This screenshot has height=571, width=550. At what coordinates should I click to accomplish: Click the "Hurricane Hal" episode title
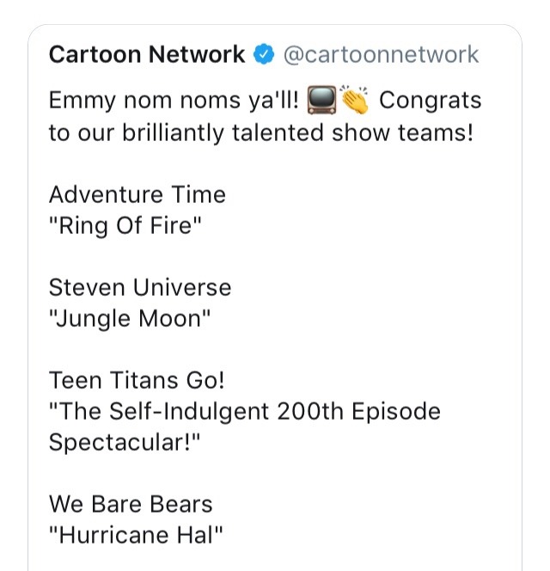click(x=137, y=537)
